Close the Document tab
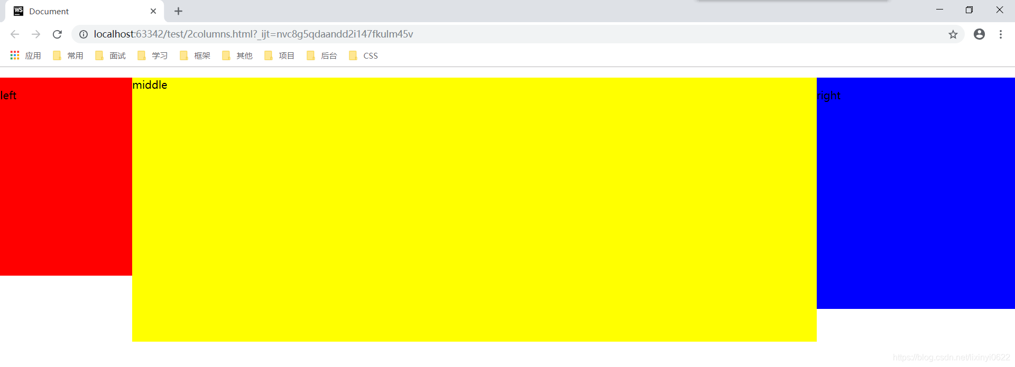 tap(153, 11)
